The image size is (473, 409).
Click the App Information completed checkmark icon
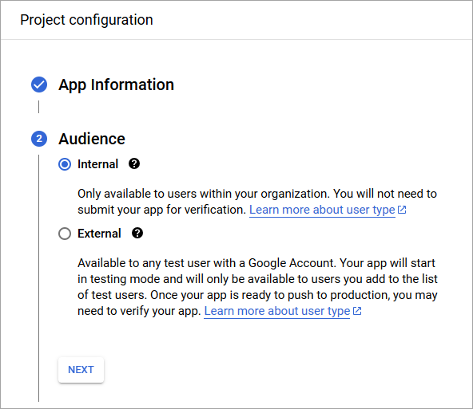point(39,85)
